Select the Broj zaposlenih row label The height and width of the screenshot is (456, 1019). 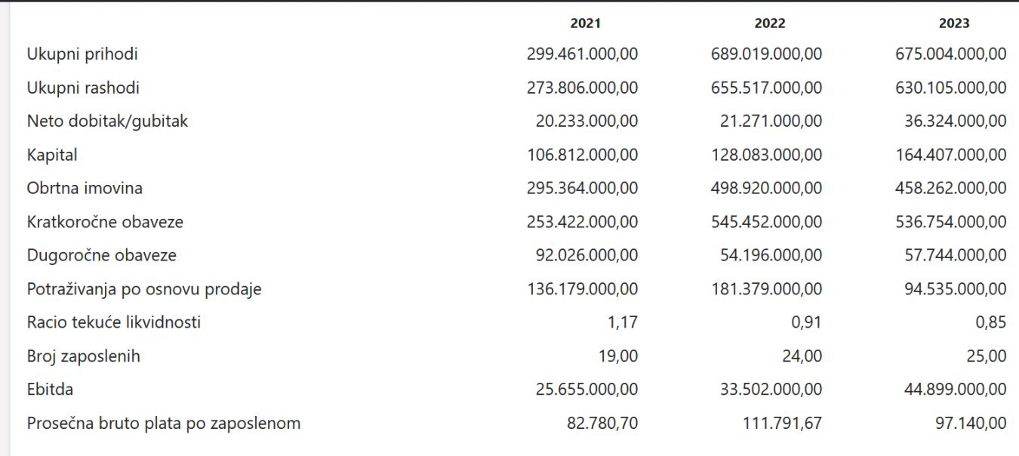(84, 356)
